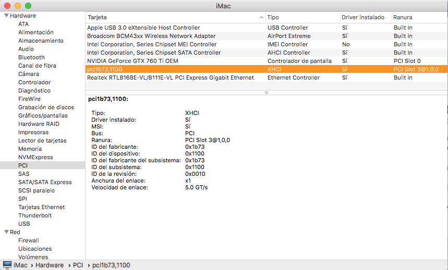Click PCI in the bottom path bar
Image resolution: width=448 pixels, height=270 pixels.
point(78,265)
